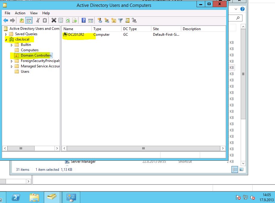Click the Paste clipboard icon
Screen dimensions: 275x203
(45, 21)
